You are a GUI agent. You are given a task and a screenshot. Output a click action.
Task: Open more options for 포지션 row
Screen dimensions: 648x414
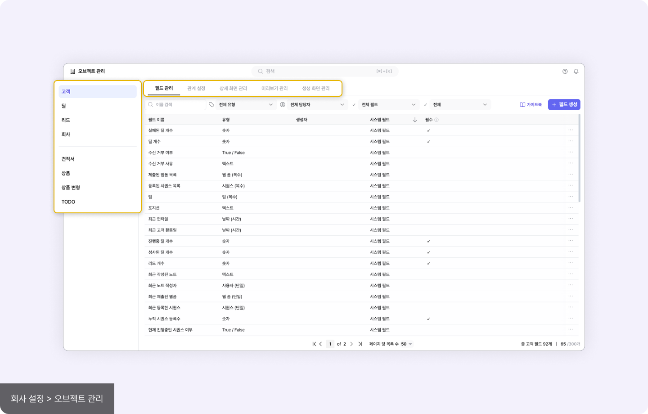pyautogui.click(x=570, y=208)
